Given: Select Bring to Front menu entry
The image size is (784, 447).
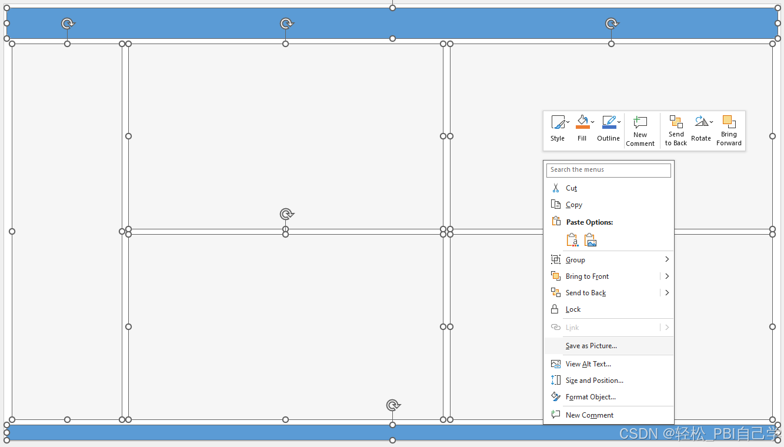Looking at the screenshot, I should click(x=601, y=276).
